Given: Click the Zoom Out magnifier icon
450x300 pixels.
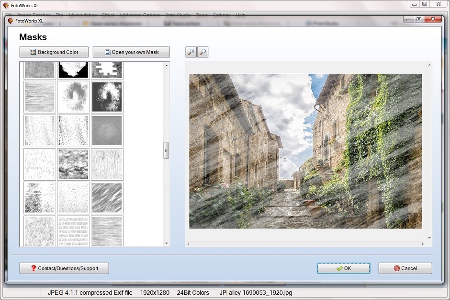Looking at the screenshot, I should pyautogui.click(x=202, y=52).
